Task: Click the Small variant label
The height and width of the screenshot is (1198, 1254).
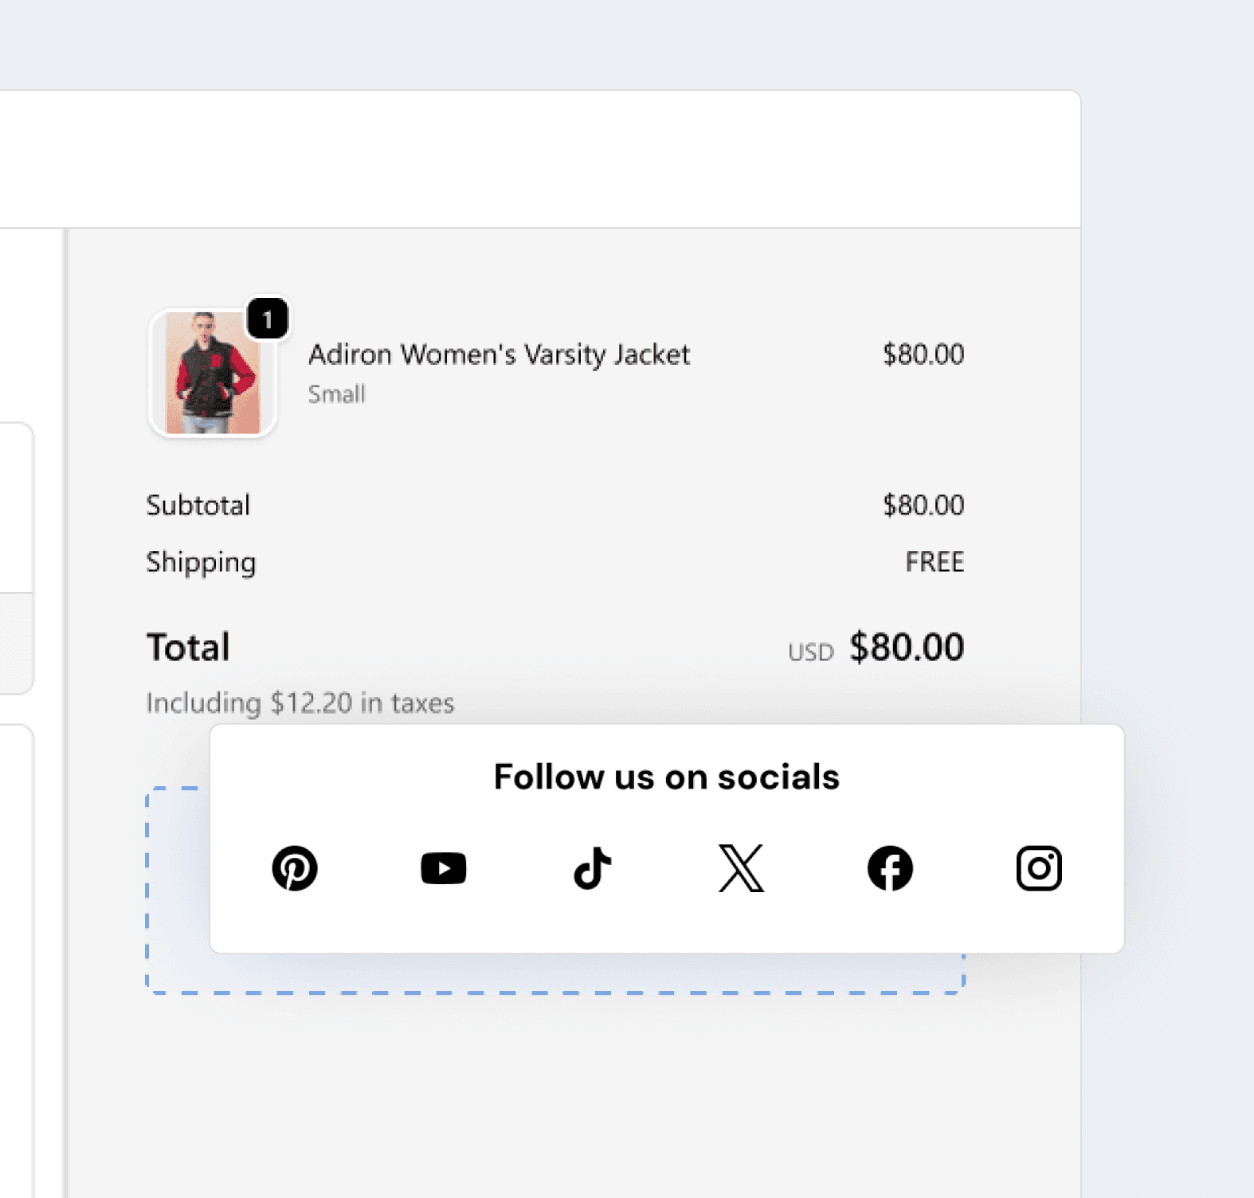Action: point(337,394)
